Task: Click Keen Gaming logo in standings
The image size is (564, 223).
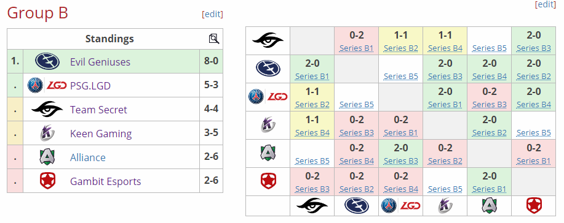Action: coord(47,134)
